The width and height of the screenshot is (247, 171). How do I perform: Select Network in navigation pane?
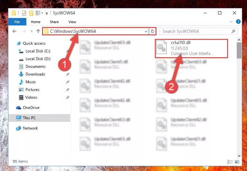30,128
